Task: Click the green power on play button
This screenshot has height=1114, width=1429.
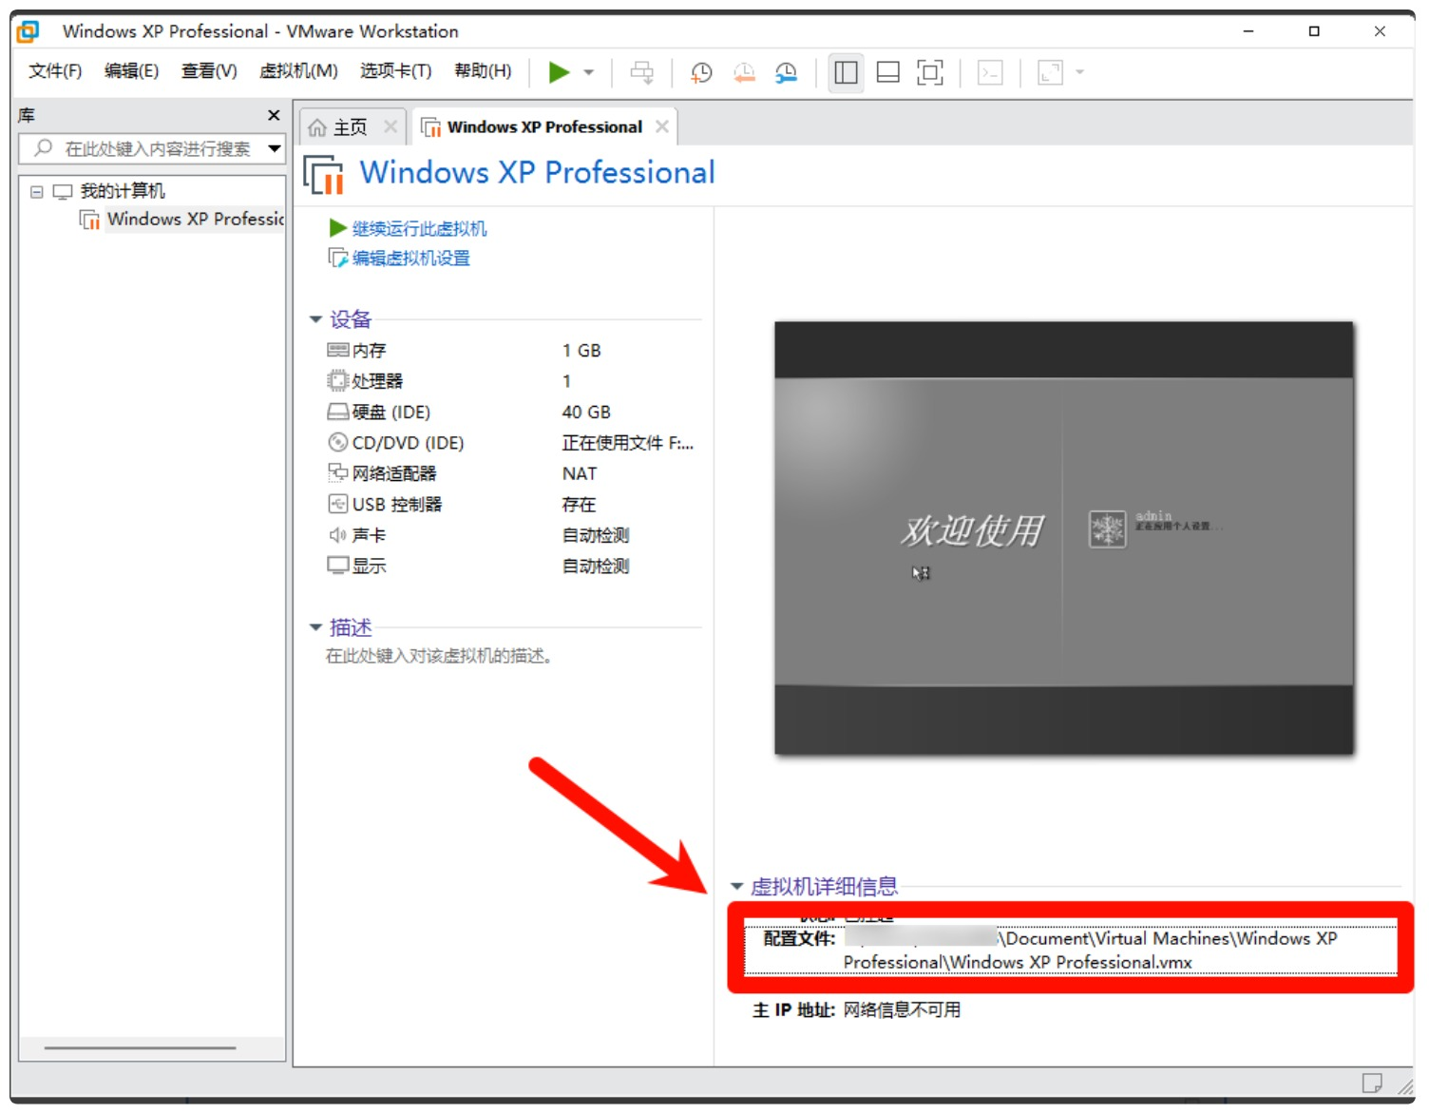Action: click(x=559, y=72)
